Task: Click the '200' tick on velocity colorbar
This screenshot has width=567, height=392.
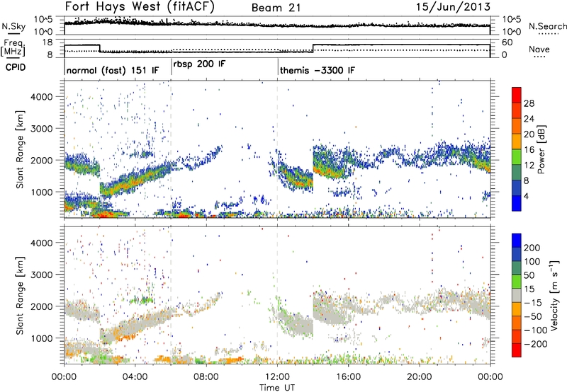Action: click(532, 248)
